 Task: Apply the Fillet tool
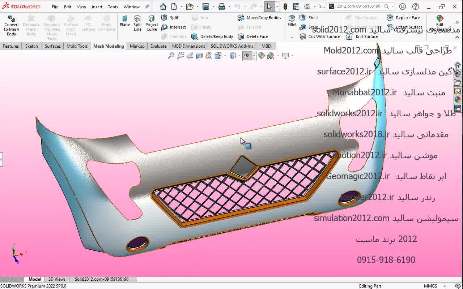coord(292,21)
